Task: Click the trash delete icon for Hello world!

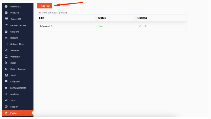Action: coord(146,26)
